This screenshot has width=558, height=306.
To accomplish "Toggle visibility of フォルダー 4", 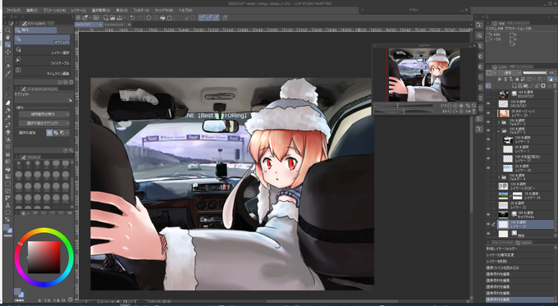I will (488, 177).
